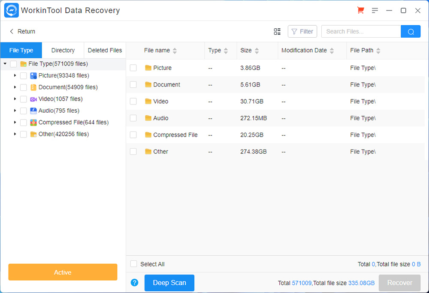Click the 272.15MB size cell
This screenshot has height=293, width=429.
(x=254, y=118)
